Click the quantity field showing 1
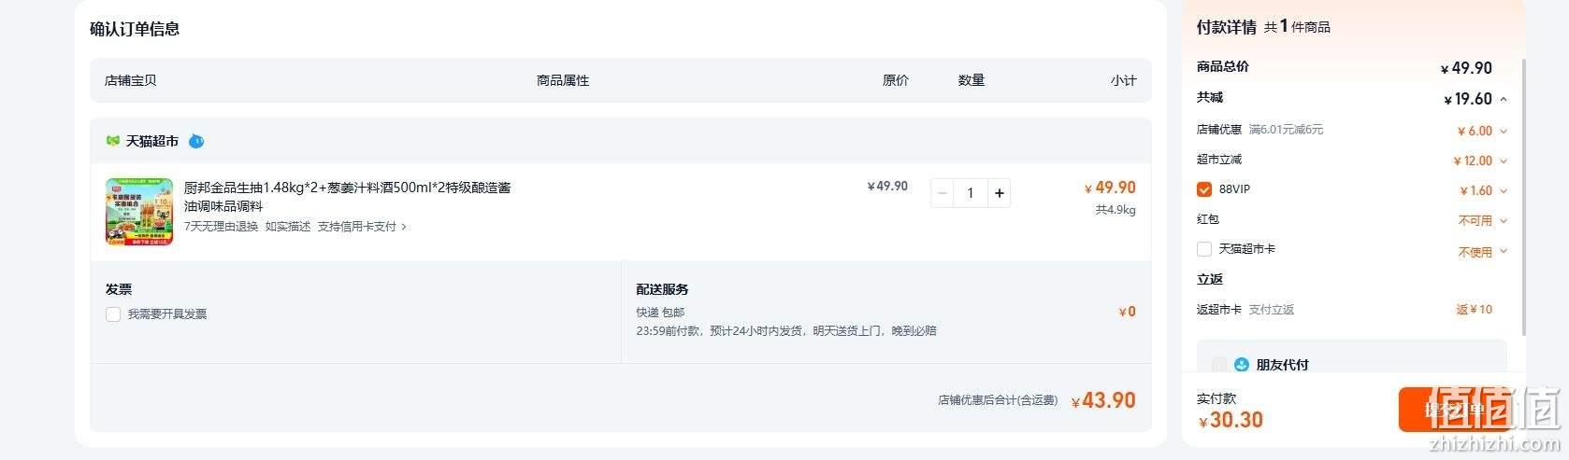This screenshot has width=1569, height=460. tap(971, 193)
